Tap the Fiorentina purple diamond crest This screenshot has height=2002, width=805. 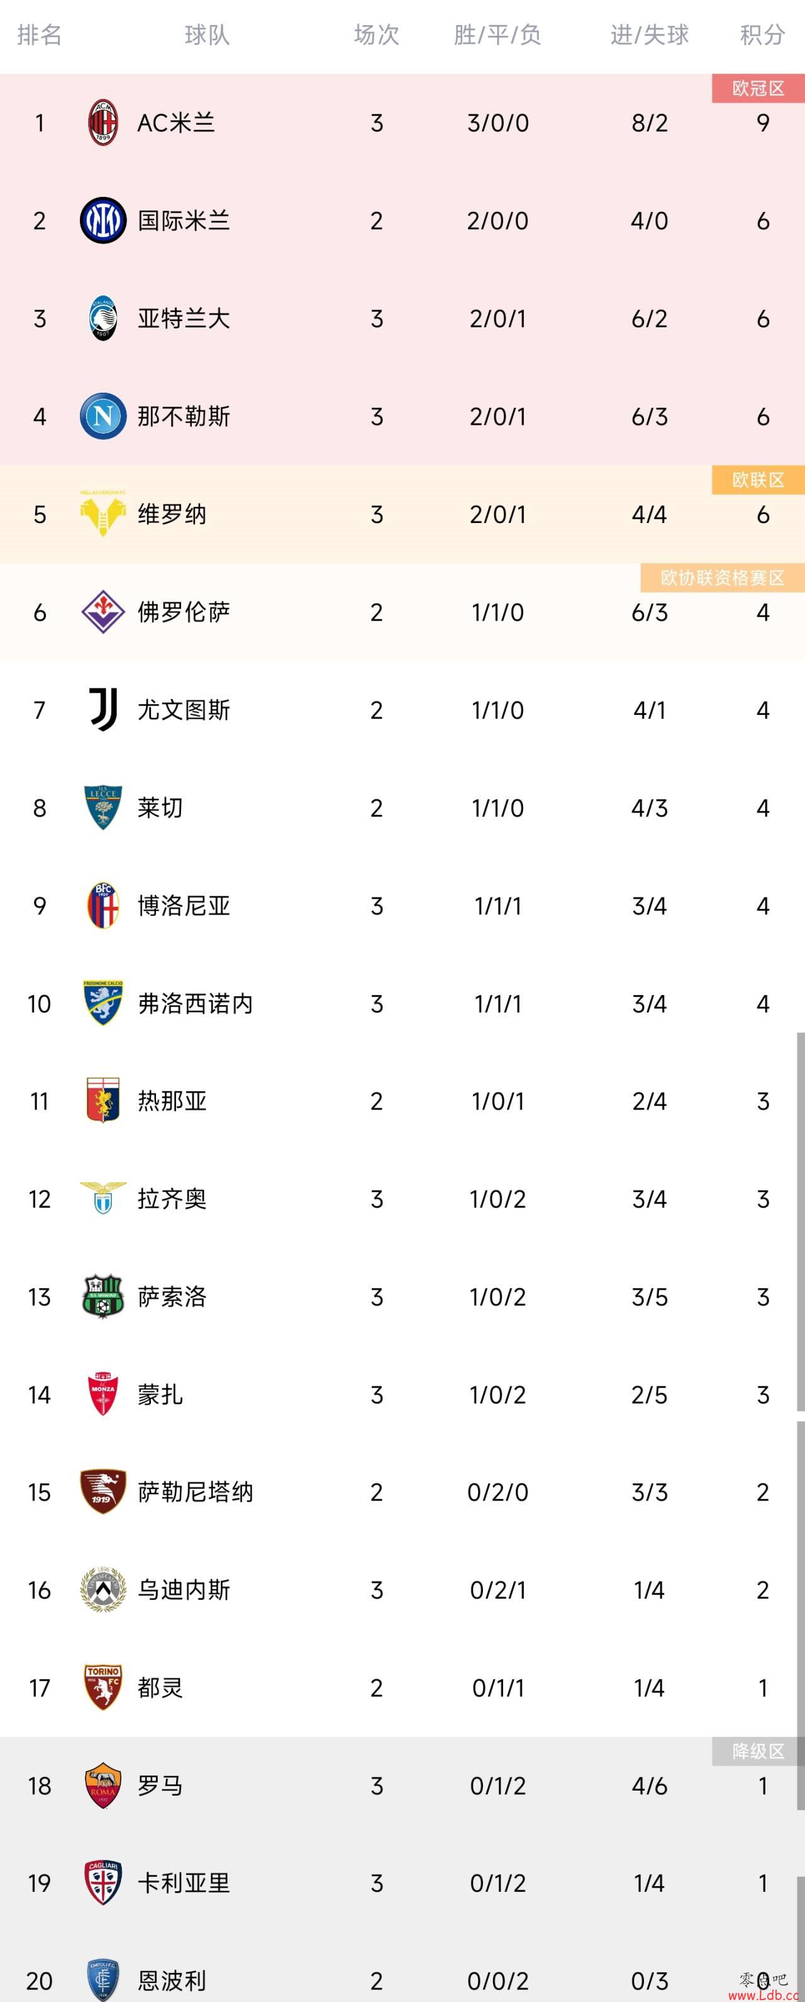(x=103, y=612)
